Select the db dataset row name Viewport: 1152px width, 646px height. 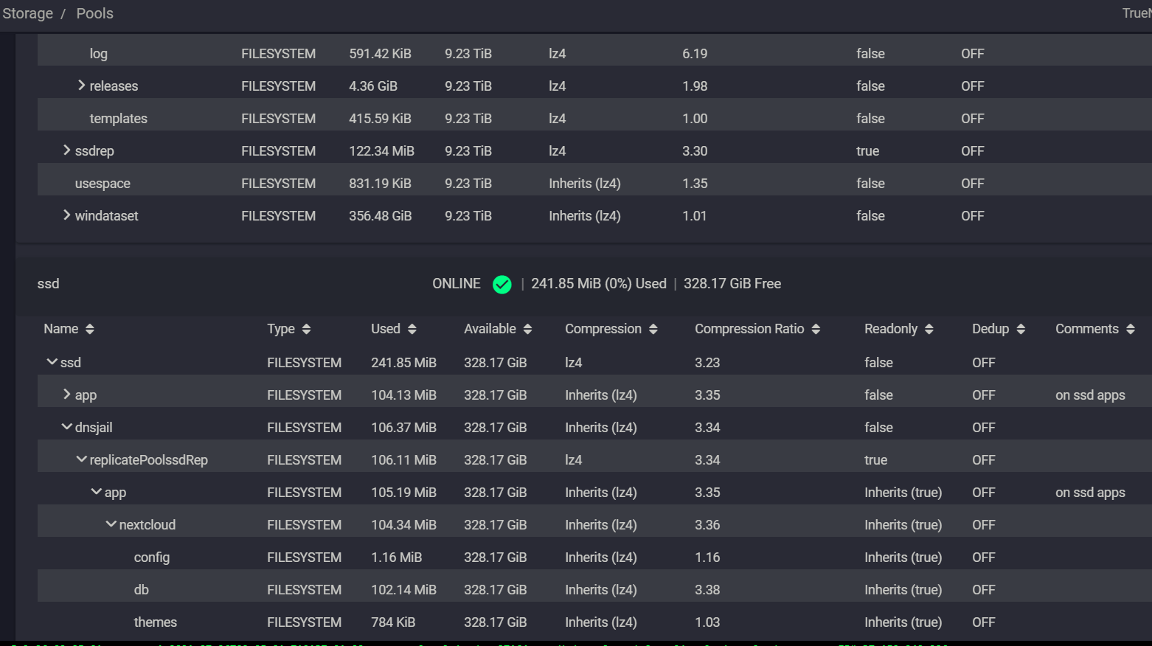coord(142,590)
